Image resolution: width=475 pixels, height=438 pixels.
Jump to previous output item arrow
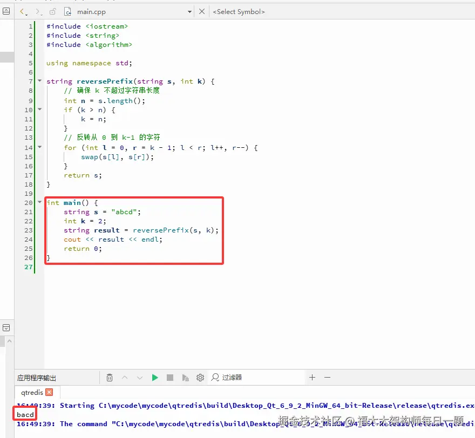(x=125, y=378)
